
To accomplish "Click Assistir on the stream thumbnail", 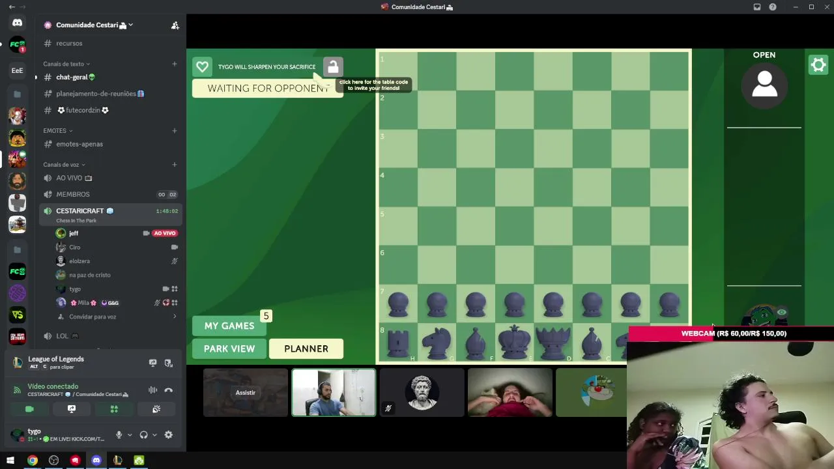I will click(246, 393).
